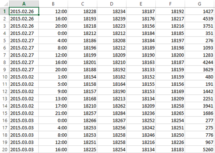Select row 10 header
Screen dimensions: 215x153
click(4, 77)
